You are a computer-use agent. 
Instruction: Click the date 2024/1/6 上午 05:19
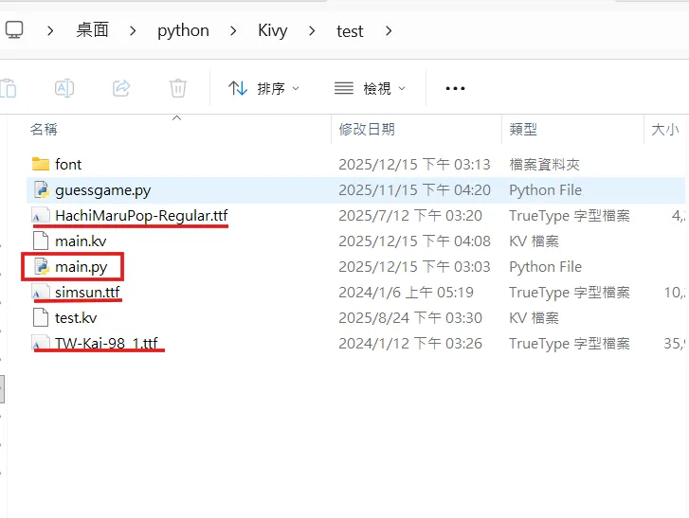click(406, 293)
